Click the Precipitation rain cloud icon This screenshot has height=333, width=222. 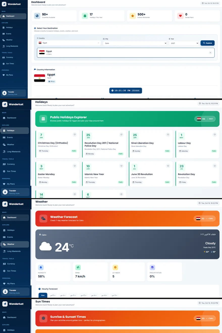click(x=152, y=267)
